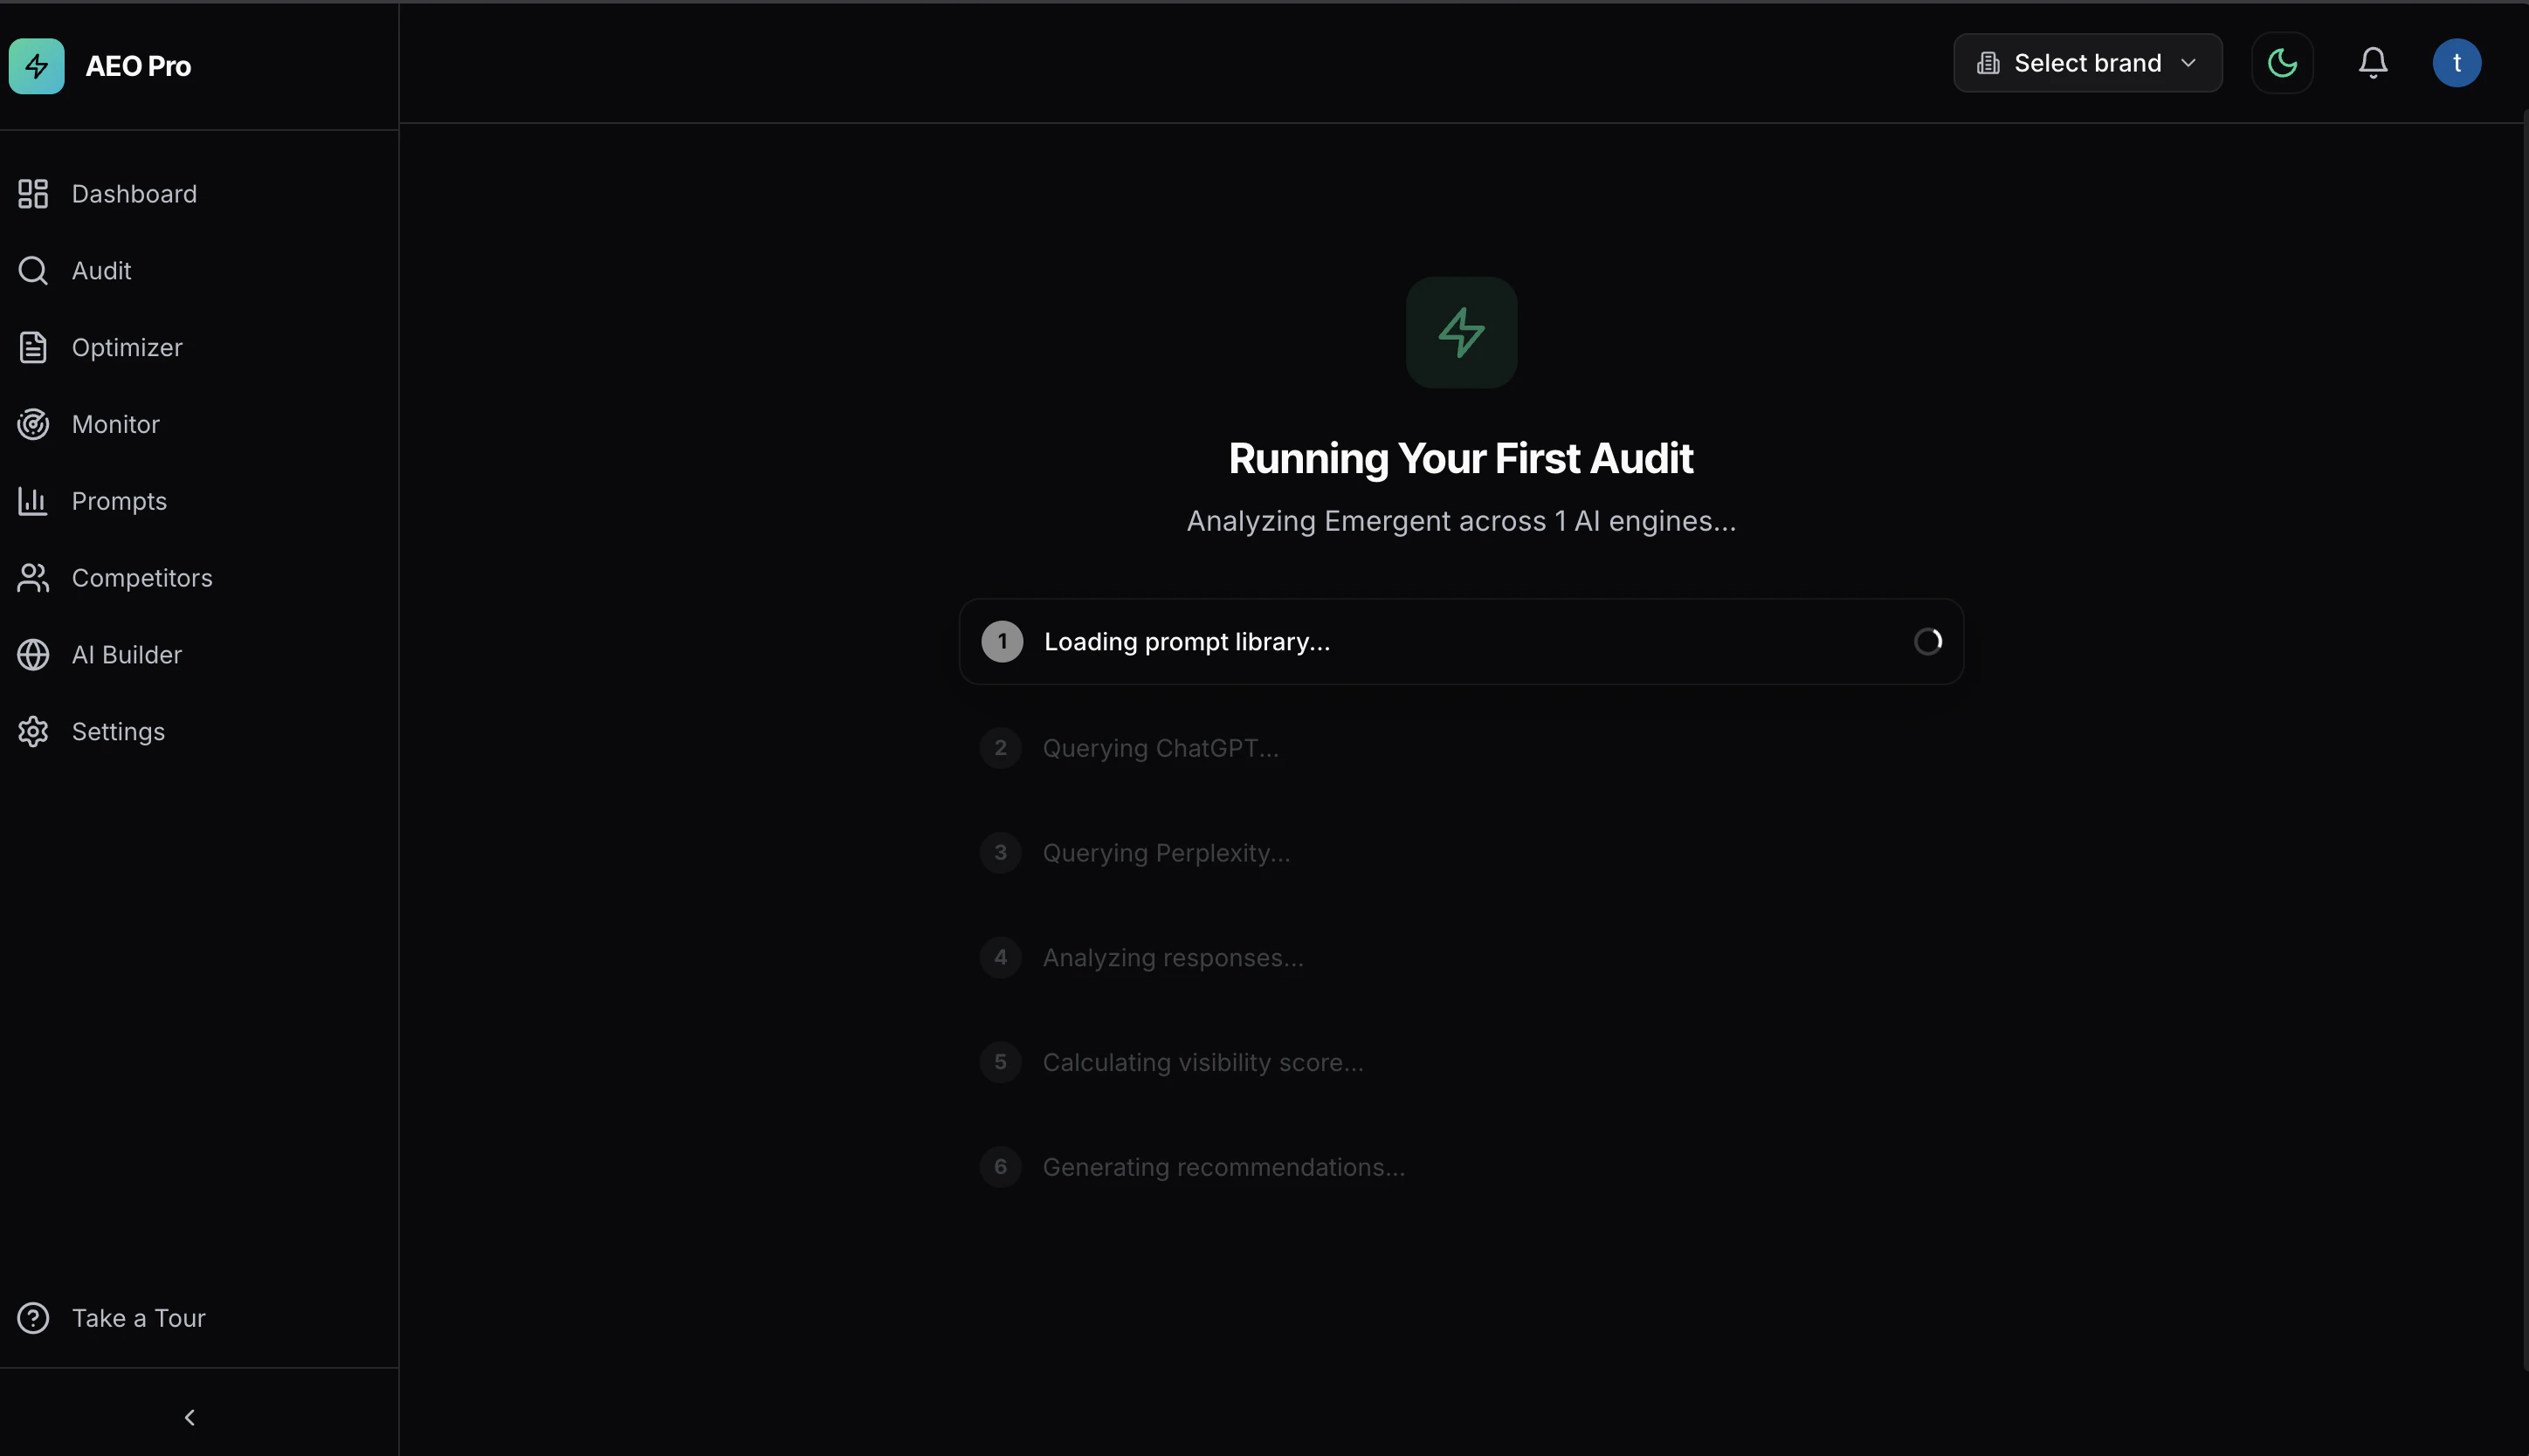Click the Prompts bar chart icon
Image resolution: width=2529 pixels, height=1456 pixels.
point(33,501)
